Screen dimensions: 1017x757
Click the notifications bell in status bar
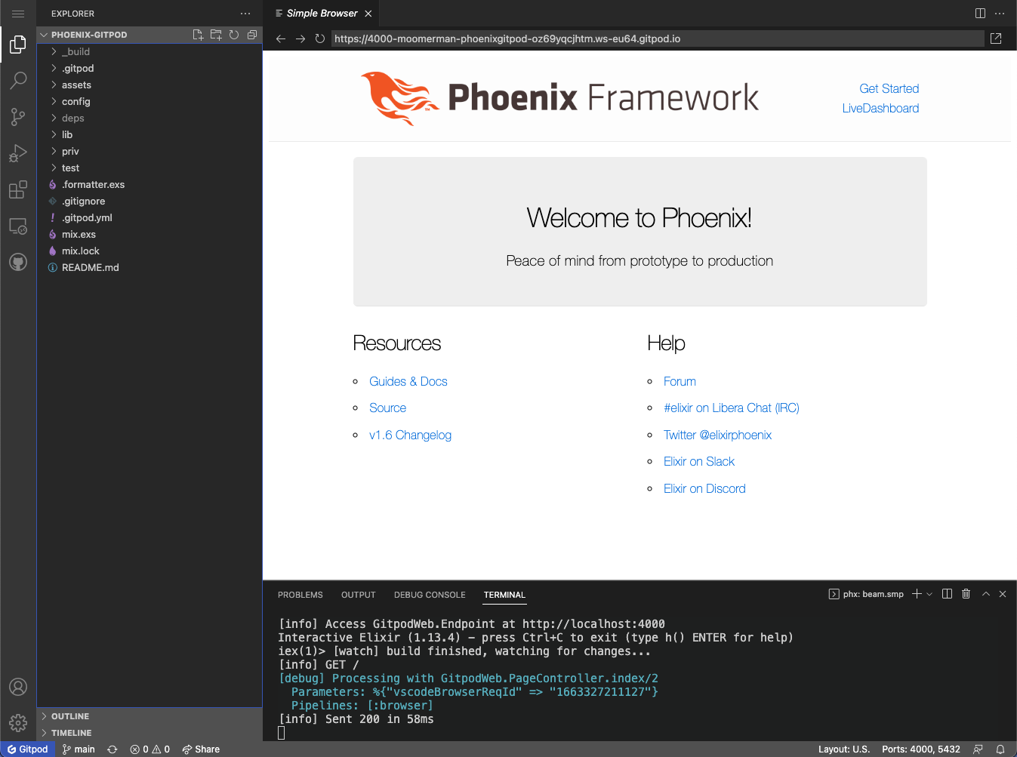click(1000, 749)
